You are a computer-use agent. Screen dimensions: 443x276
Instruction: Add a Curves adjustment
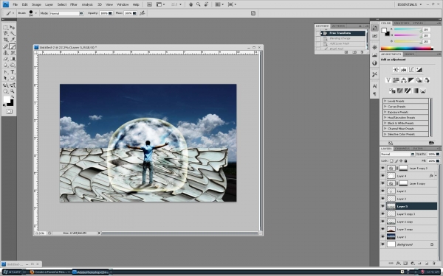click(x=411, y=70)
